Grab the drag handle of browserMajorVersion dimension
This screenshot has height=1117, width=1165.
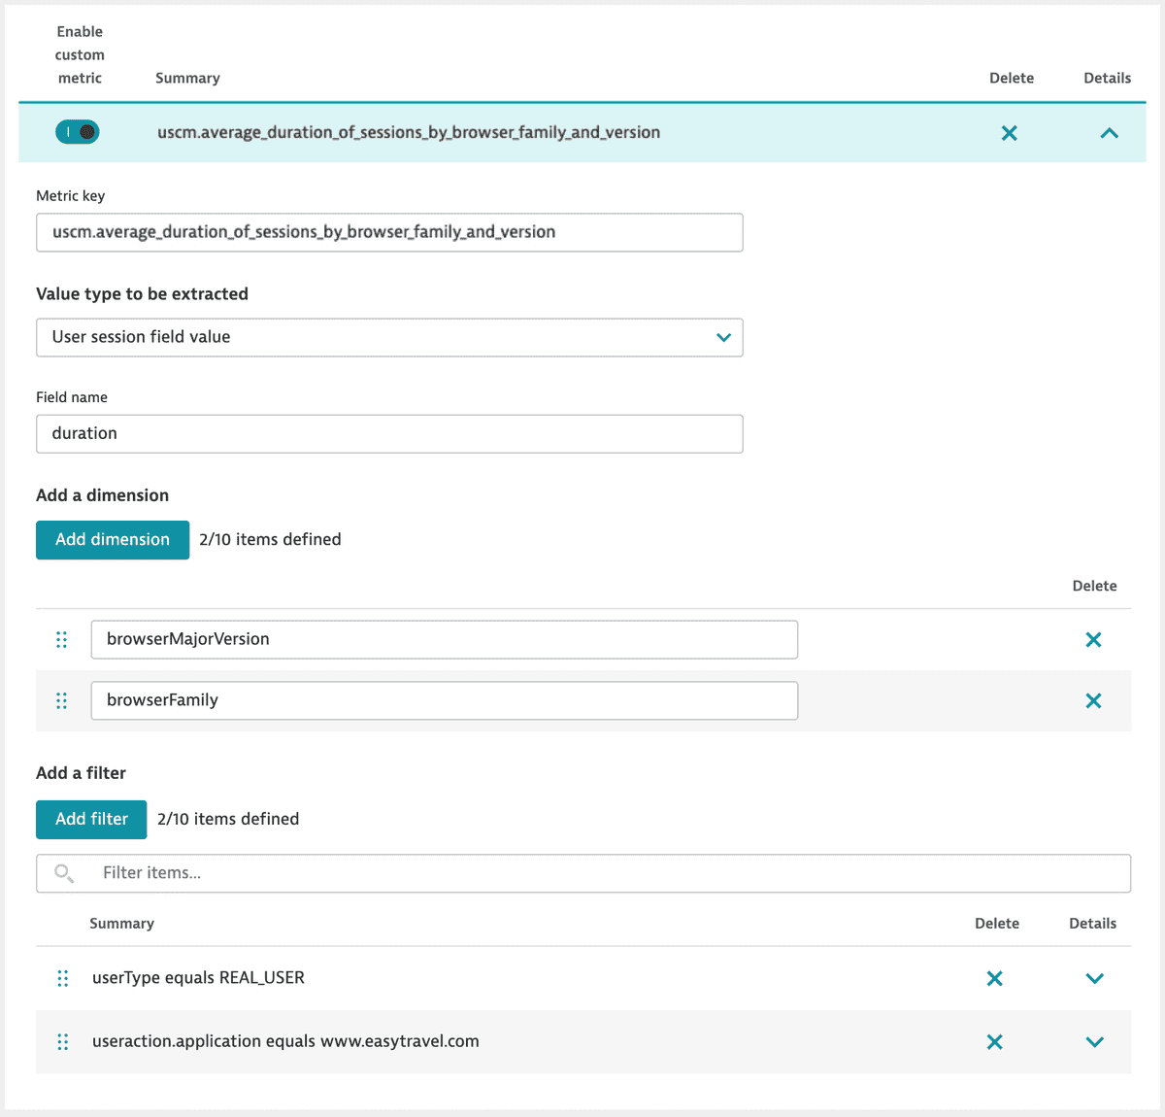pos(62,639)
